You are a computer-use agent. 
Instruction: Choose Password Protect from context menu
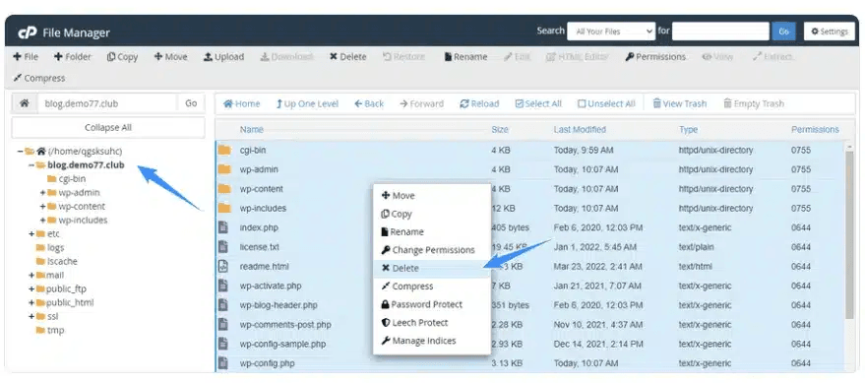432,304
